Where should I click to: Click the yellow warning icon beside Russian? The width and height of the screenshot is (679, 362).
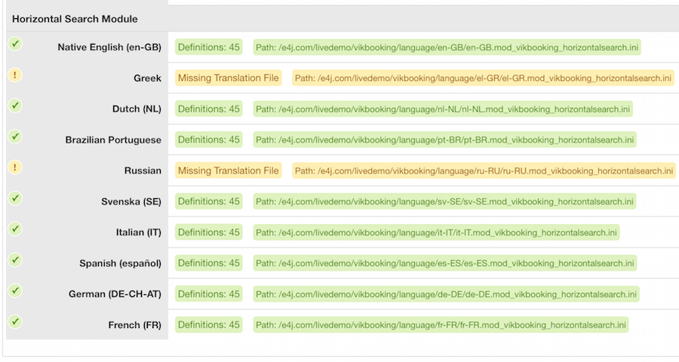pos(15,167)
